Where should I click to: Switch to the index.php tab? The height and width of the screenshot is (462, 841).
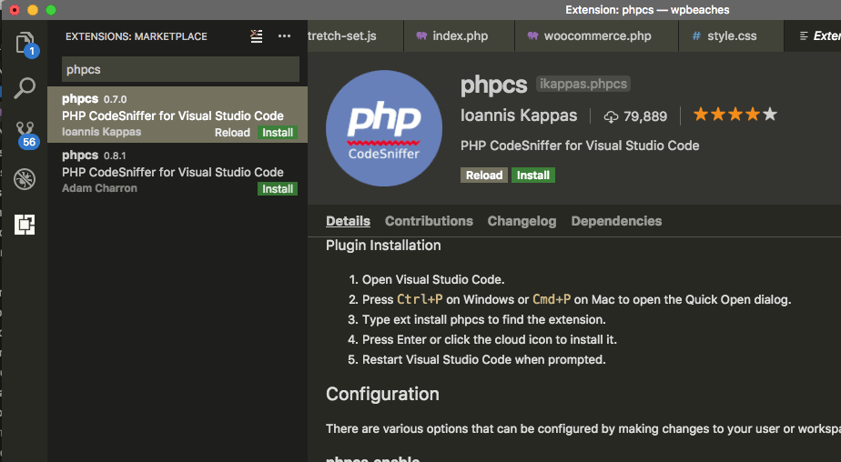tap(459, 35)
